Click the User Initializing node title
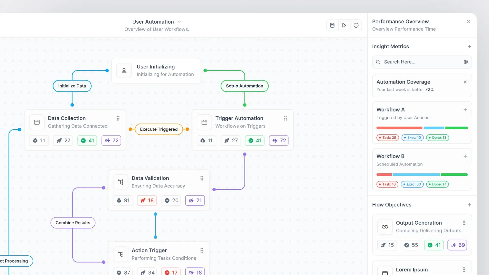 pos(156,67)
